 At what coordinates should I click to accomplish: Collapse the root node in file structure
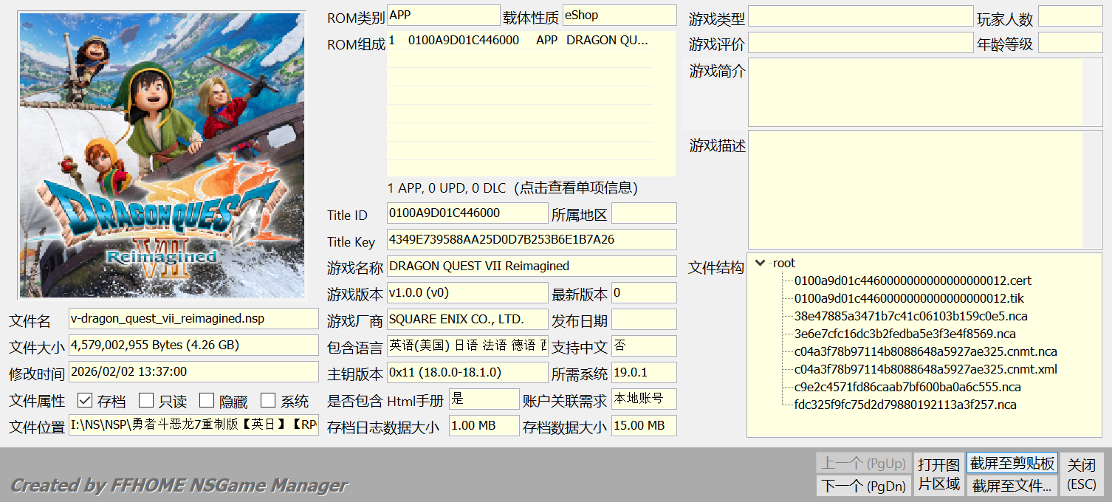760,263
